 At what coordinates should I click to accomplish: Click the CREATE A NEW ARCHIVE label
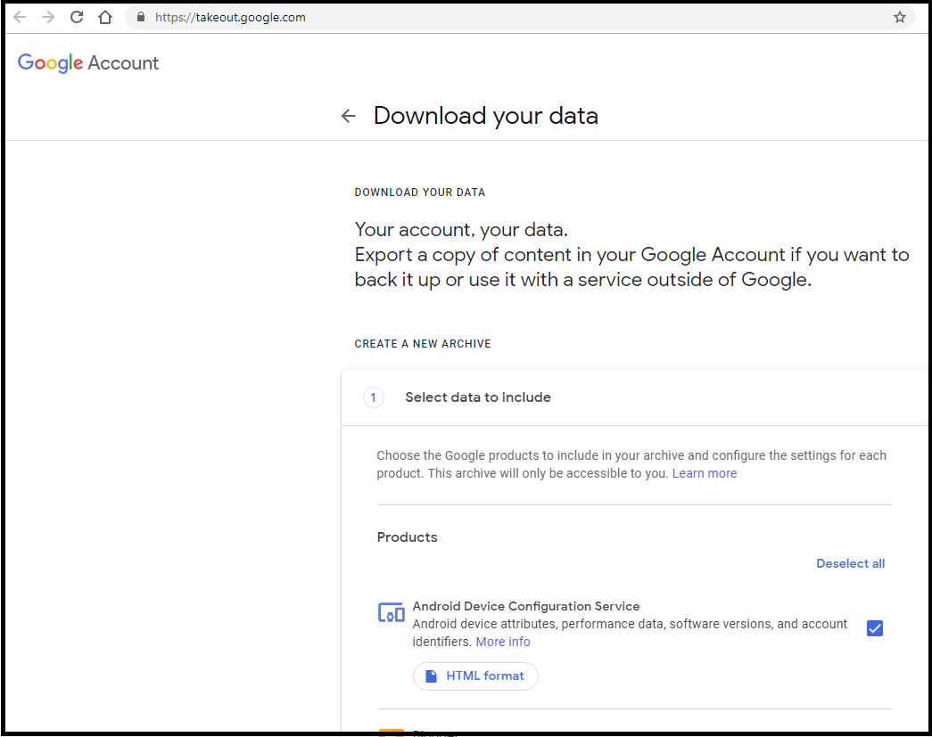click(423, 344)
